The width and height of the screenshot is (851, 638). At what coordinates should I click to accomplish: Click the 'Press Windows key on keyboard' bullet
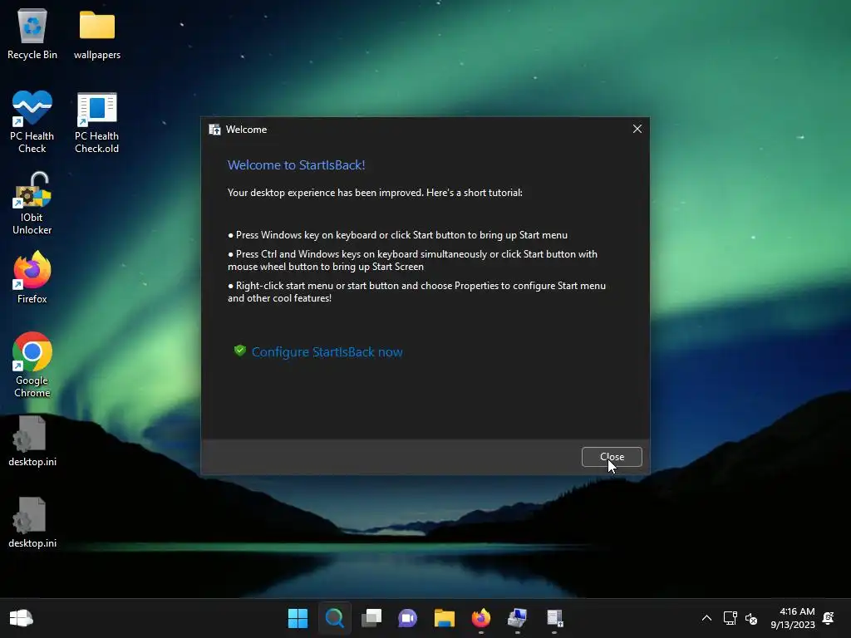398,235
